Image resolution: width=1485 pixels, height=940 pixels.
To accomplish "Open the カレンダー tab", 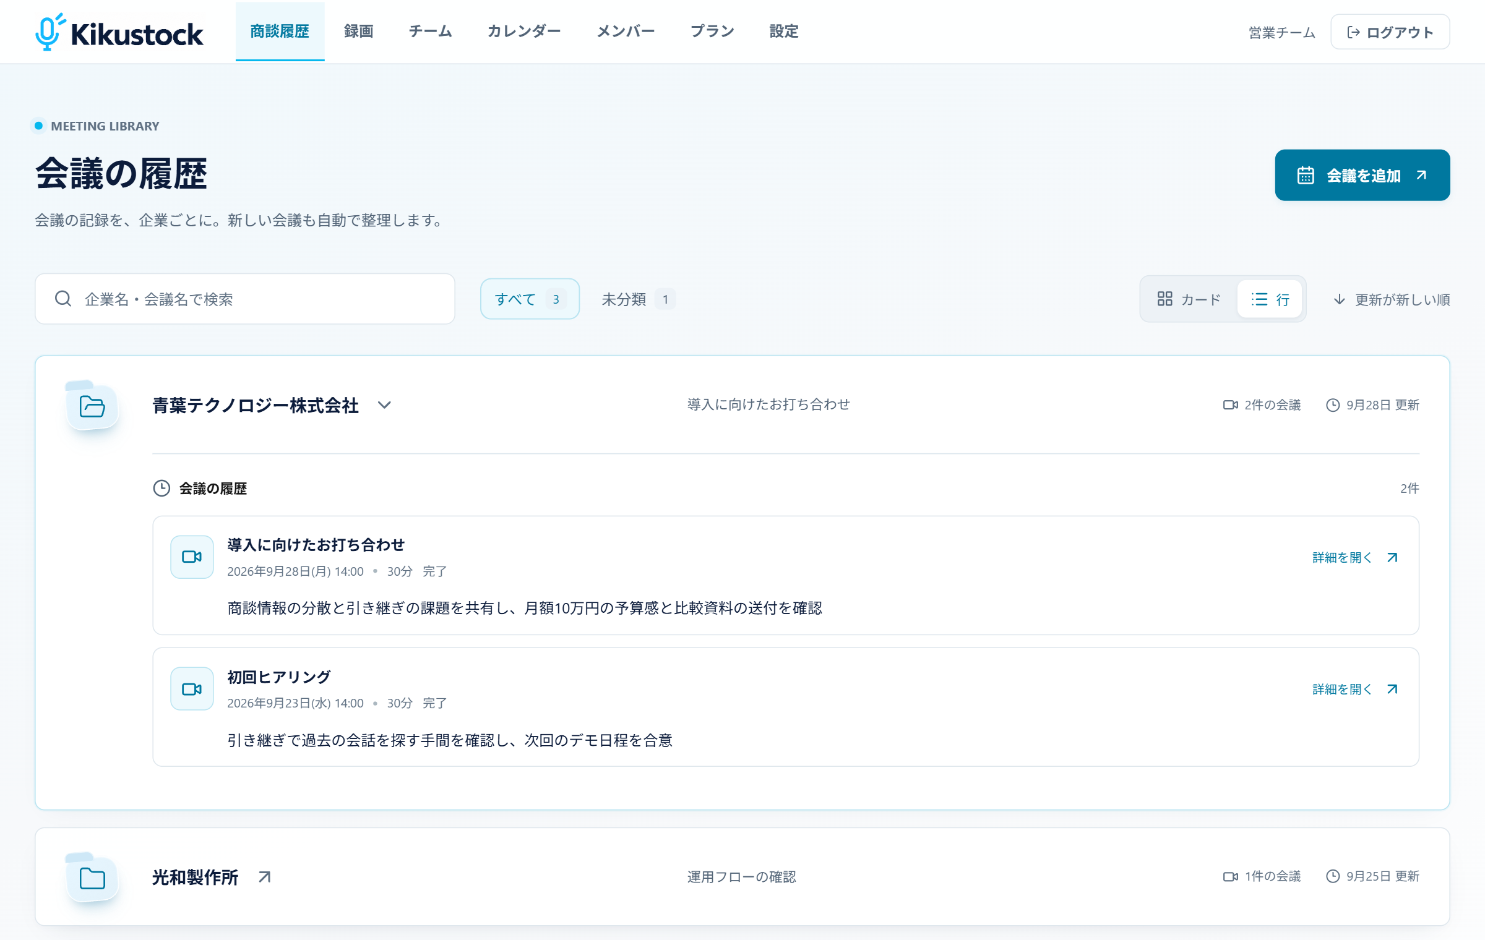I will click(524, 32).
